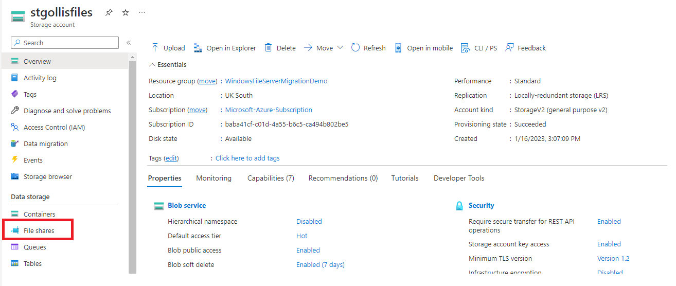Click Disabled value for Hierarchical namespace

[x=309, y=222]
